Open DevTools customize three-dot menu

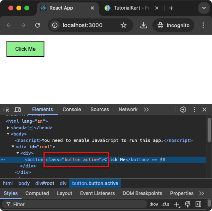(194, 109)
